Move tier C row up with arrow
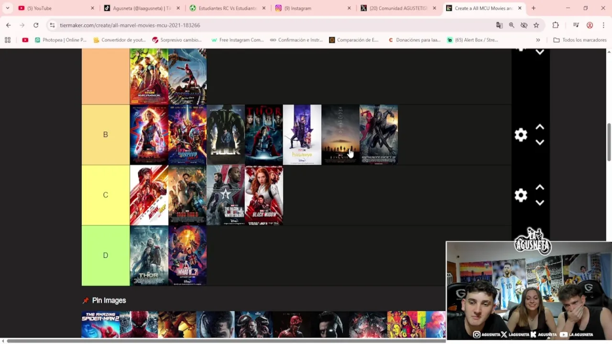 (540, 187)
